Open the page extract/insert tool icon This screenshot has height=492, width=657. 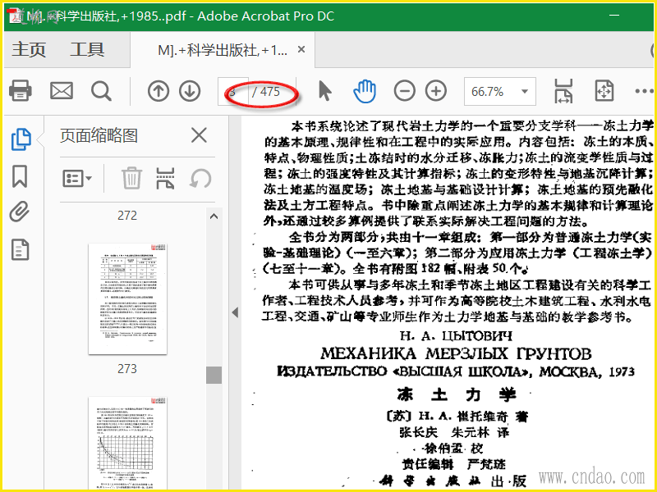[165, 178]
